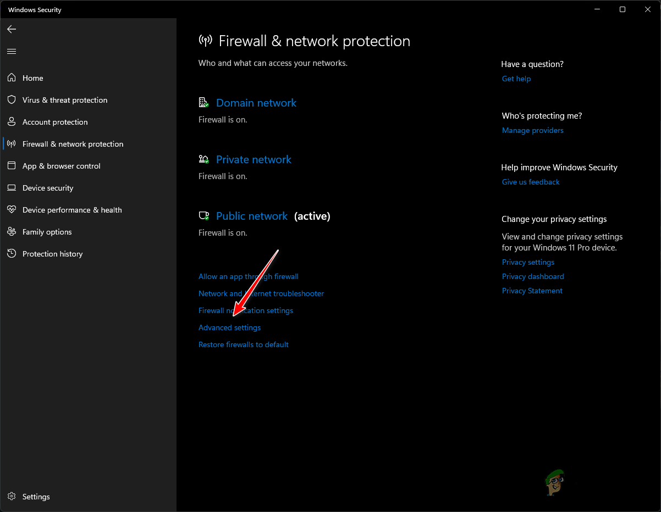The width and height of the screenshot is (661, 512).
Task: Open App & browser control section
Action: coord(61,166)
